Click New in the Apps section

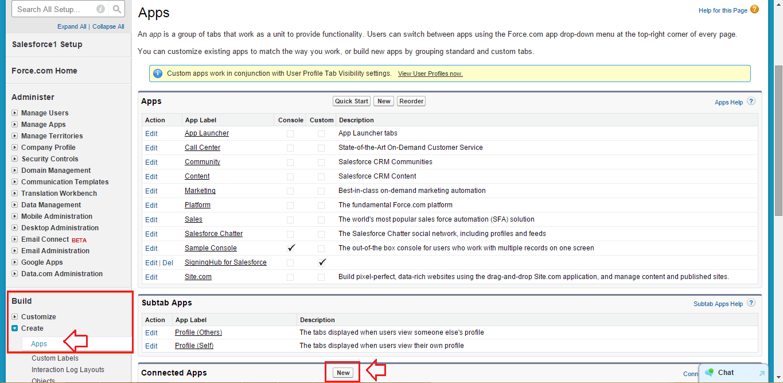click(384, 101)
